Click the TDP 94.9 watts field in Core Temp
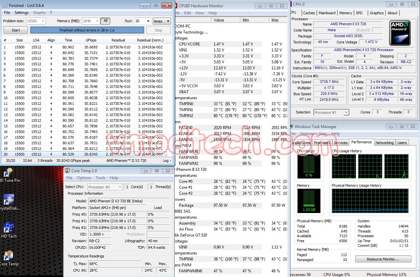Screen dimensions: 420x277 tap(158, 247)
